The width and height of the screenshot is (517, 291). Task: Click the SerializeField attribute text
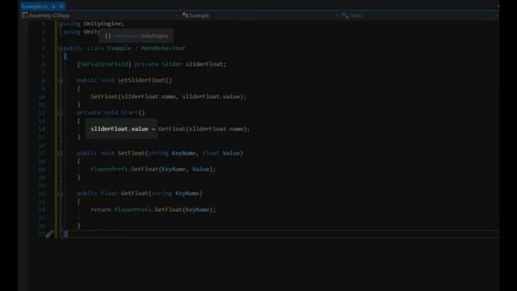click(104, 65)
